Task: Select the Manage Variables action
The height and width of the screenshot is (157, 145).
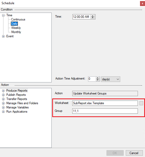Action: point(17,107)
